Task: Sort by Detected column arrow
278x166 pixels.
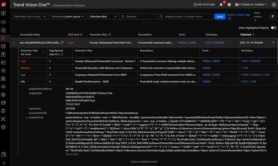Action: coord(253,34)
